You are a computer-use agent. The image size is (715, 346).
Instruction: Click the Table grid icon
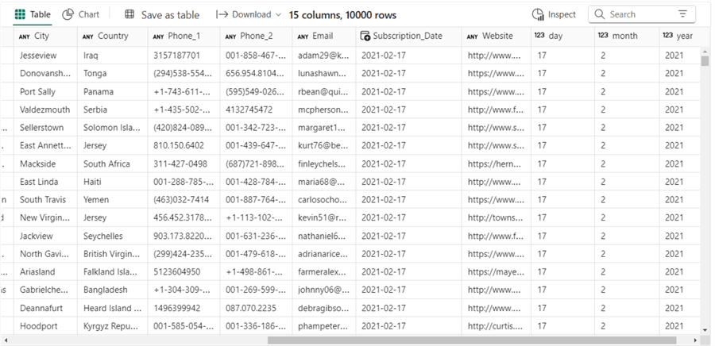20,14
